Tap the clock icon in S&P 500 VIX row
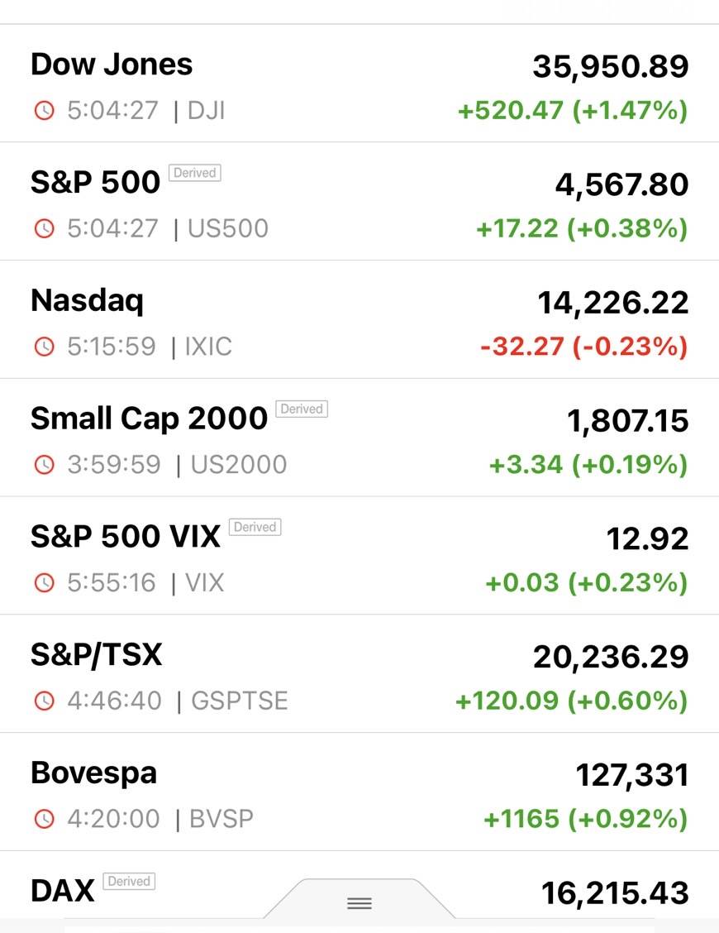This screenshot has width=719, height=933. click(x=44, y=583)
